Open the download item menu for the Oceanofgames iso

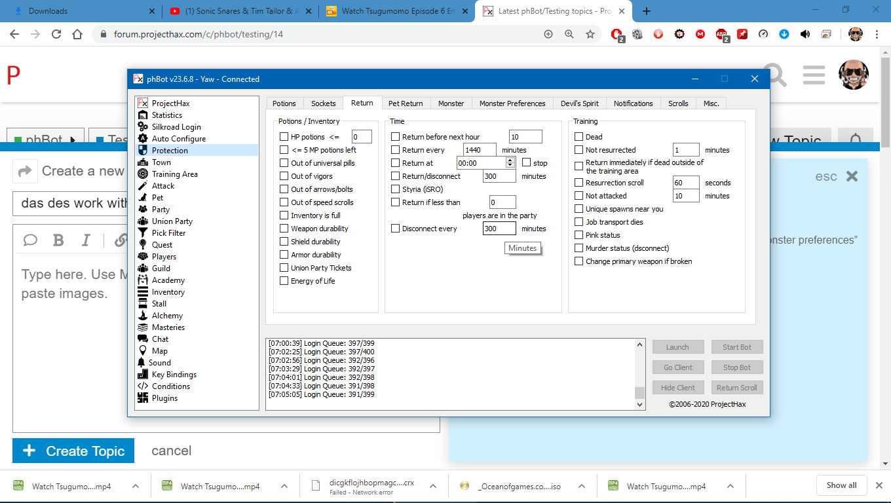tap(579, 487)
